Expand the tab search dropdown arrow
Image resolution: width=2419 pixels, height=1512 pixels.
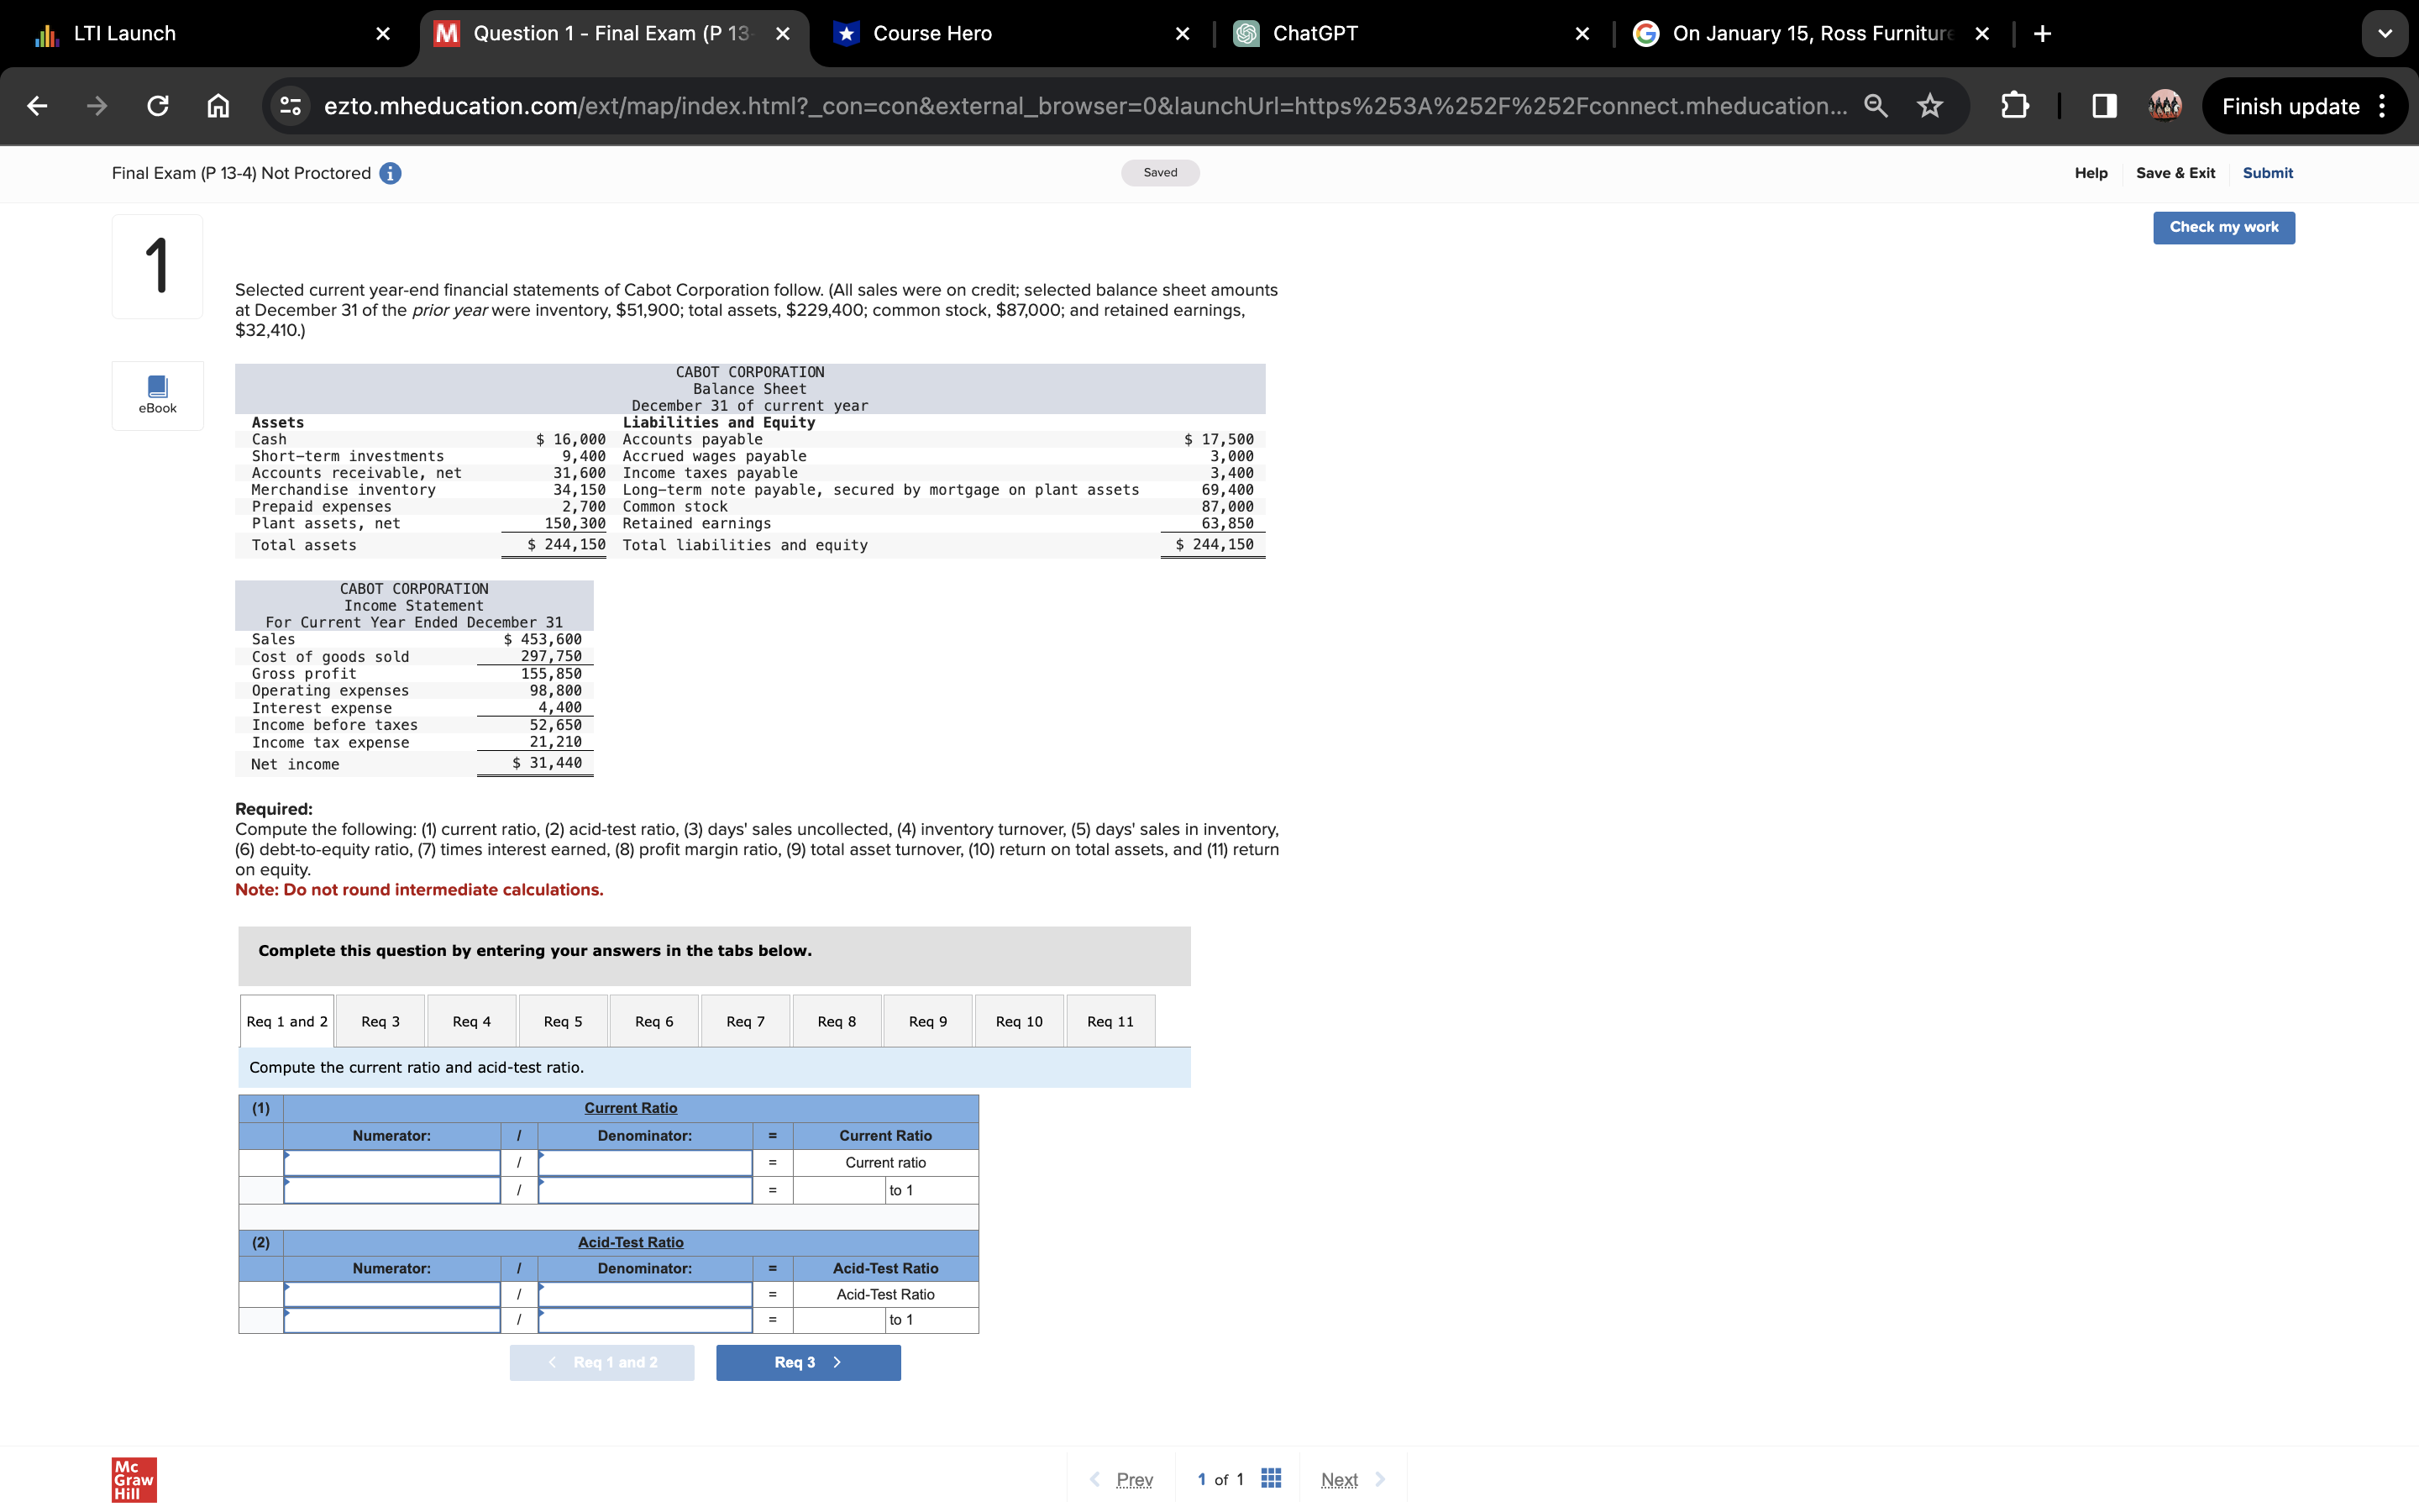click(2385, 34)
